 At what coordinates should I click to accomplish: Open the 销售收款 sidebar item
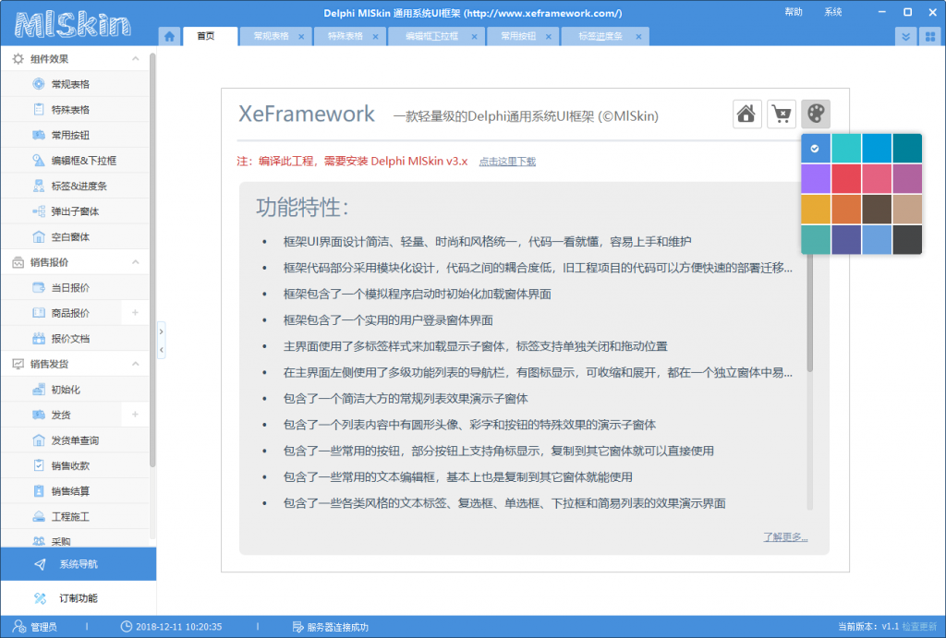click(75, 465)
